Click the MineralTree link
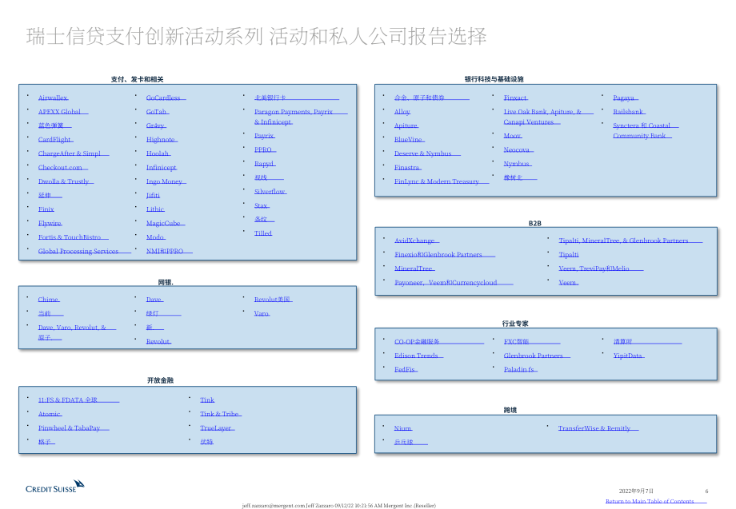 [x=414, y=268]
